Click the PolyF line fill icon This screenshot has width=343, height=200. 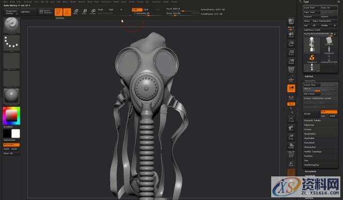pyautogui.click(x=291, y=154)
